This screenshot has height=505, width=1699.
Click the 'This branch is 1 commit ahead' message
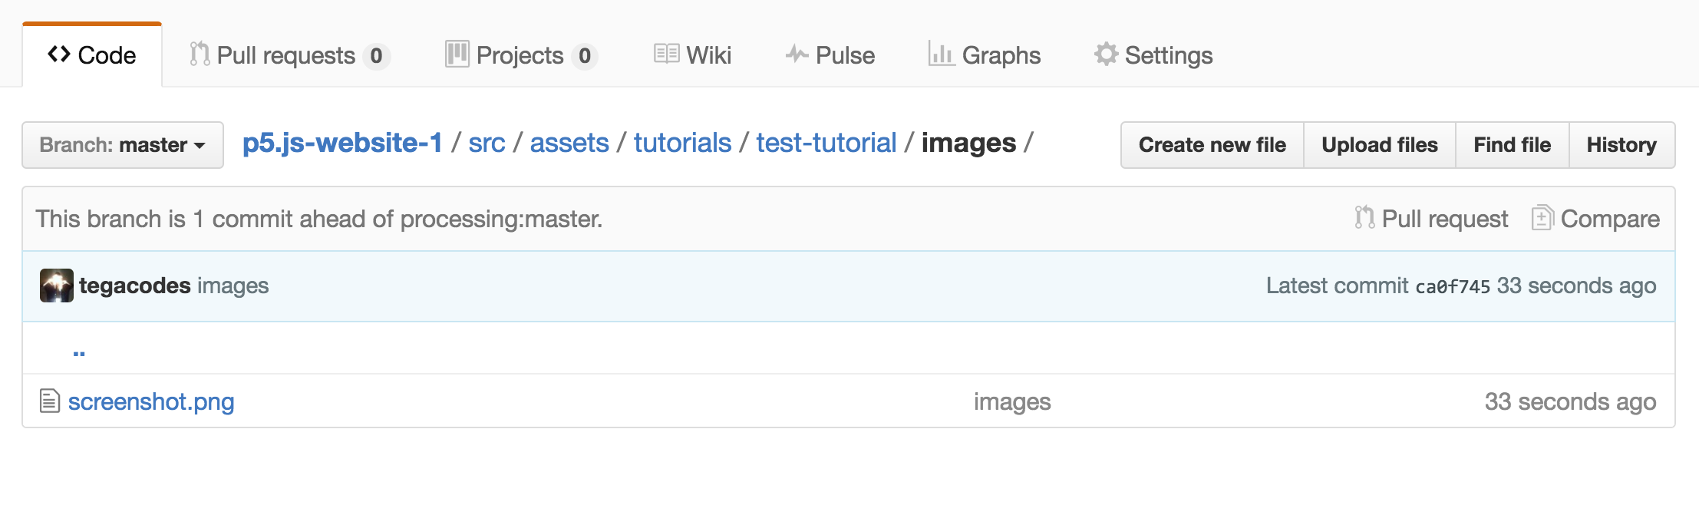(x=319, y=219)
